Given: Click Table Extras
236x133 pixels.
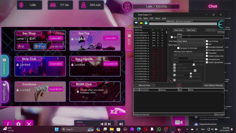Looking at the screenshot, I should pos(219,115).
